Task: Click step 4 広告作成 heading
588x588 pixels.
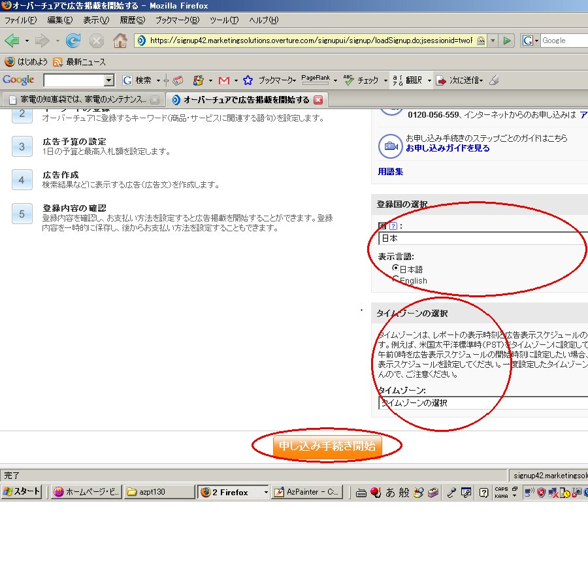Action: (61, 174)
